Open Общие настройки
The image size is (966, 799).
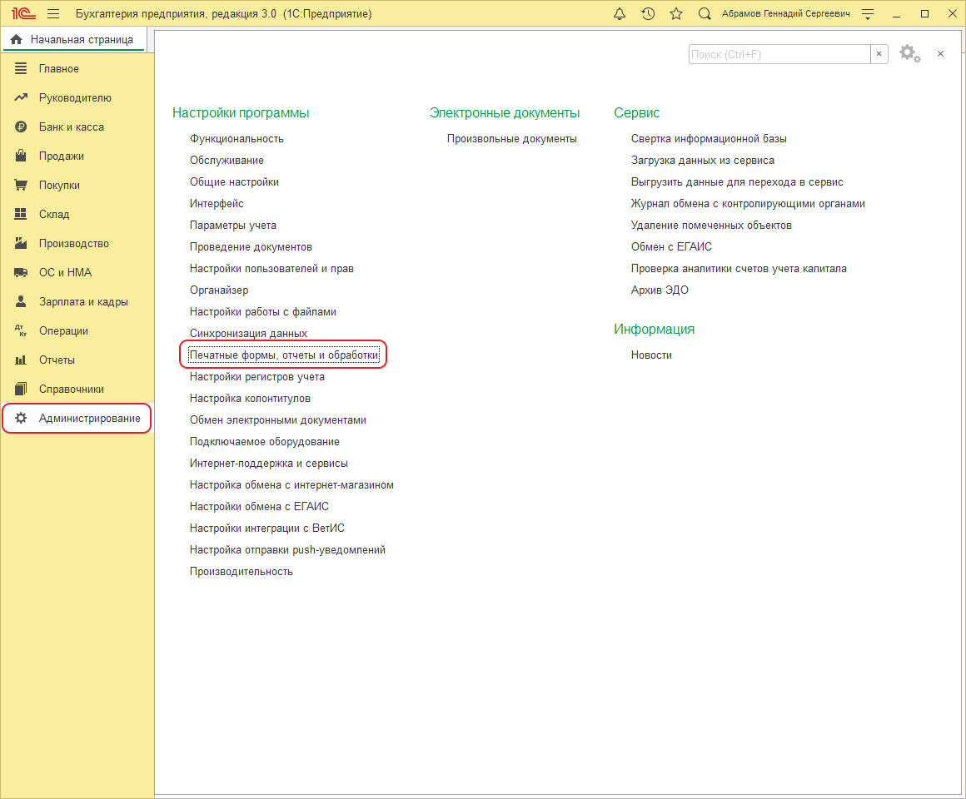[234, 181]
